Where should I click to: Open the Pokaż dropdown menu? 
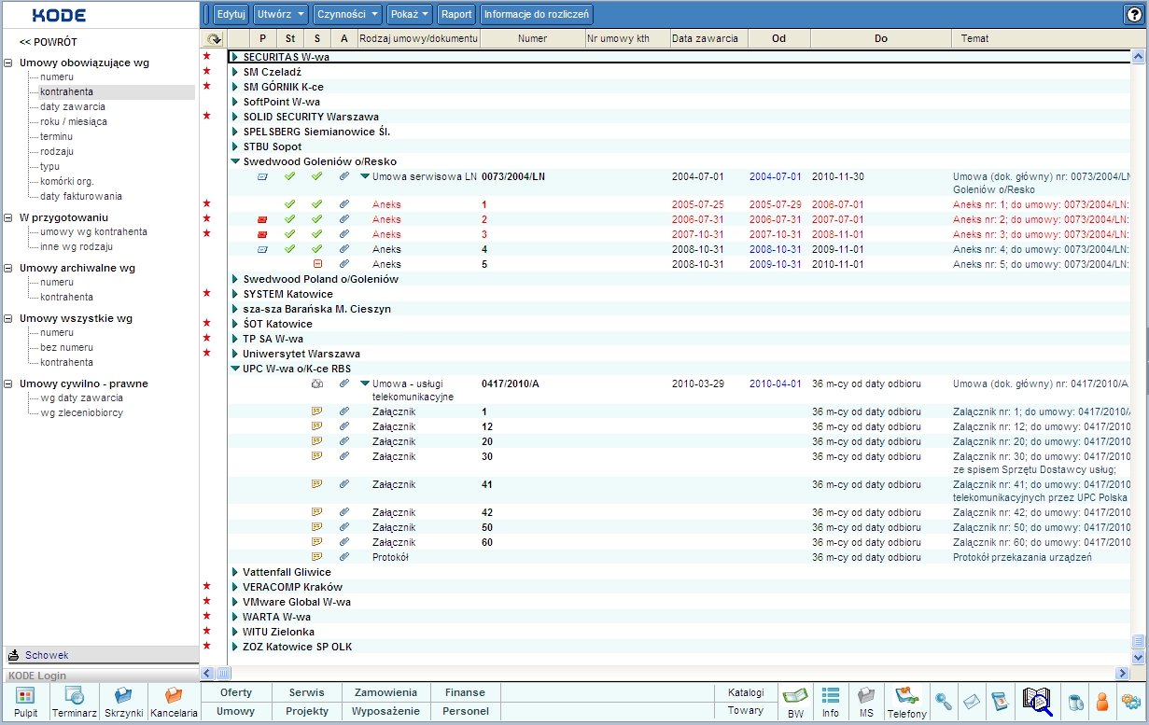pos(410,14)
